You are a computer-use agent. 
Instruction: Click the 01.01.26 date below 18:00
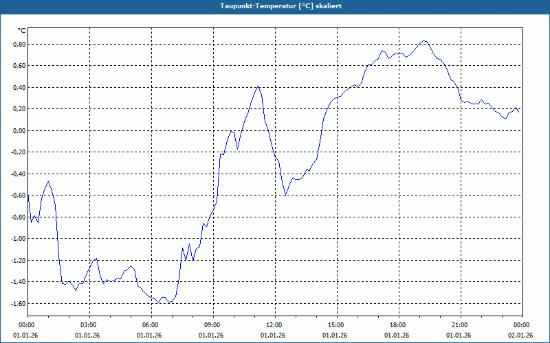point(397,335)
